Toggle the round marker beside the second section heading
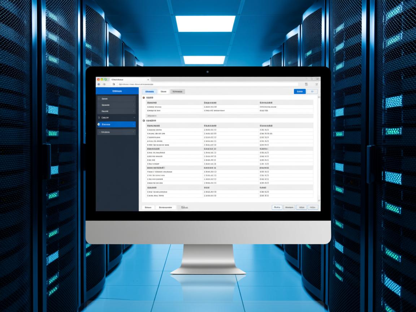 coord(144,121)
